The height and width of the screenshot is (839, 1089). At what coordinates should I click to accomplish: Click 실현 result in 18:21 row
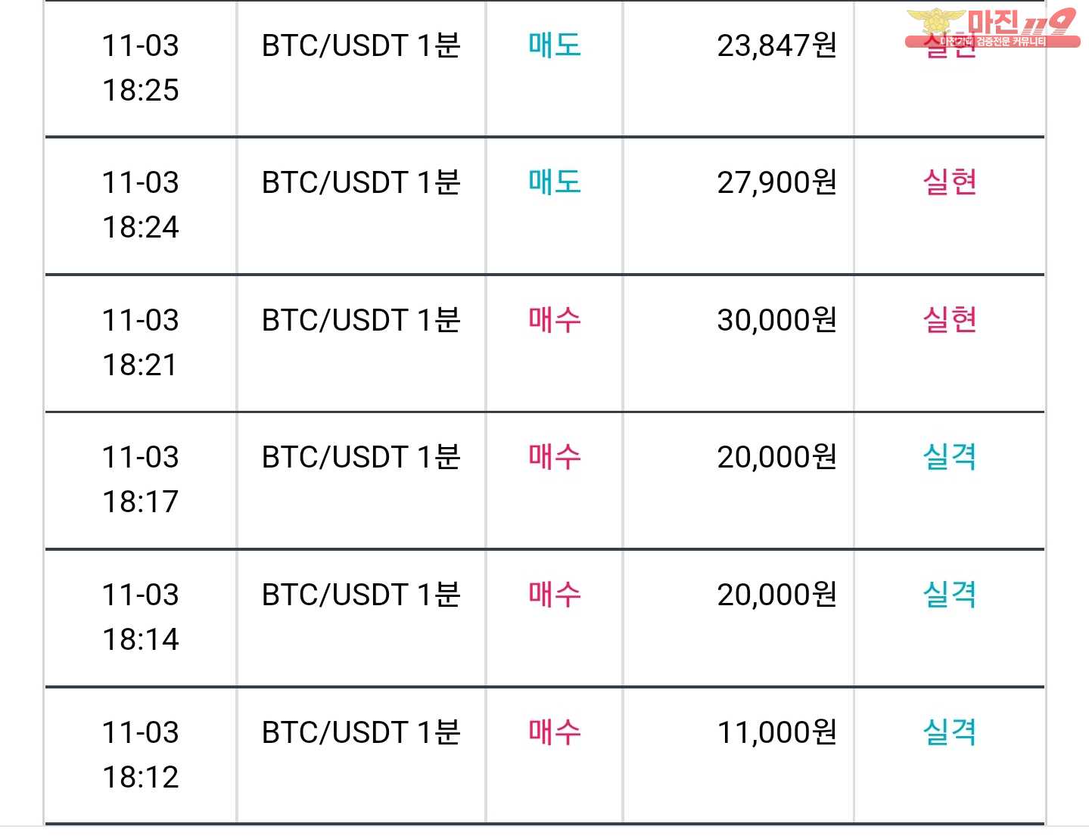[x=950, y=320]
